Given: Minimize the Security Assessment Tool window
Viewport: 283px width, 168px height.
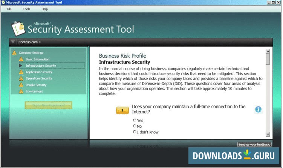Looking at the screenshot, I should pyautogui.click(x=269, y=2).
